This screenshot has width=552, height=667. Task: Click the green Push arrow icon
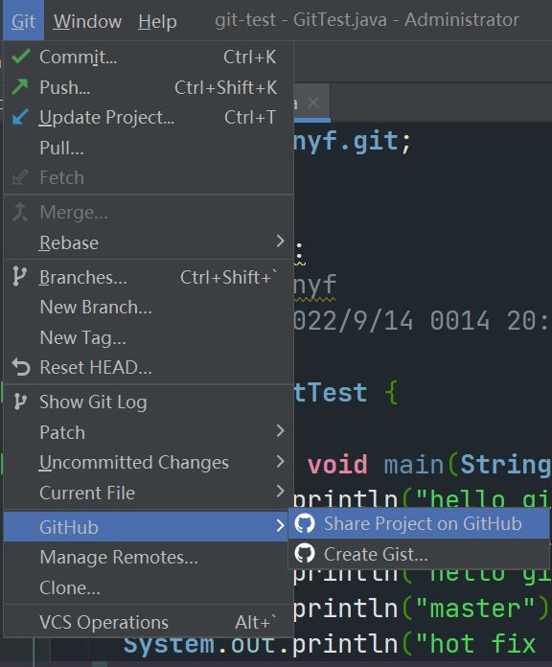click(x=20, y=87)
